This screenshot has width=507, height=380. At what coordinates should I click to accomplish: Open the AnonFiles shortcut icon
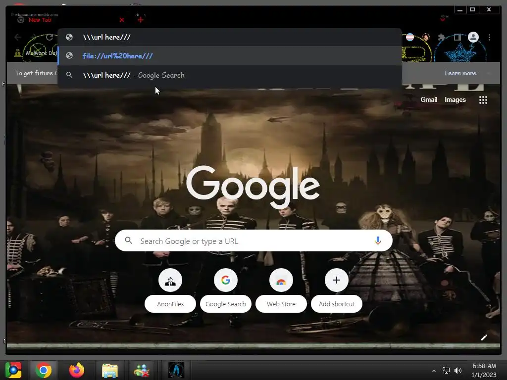[x=170, y=280]
